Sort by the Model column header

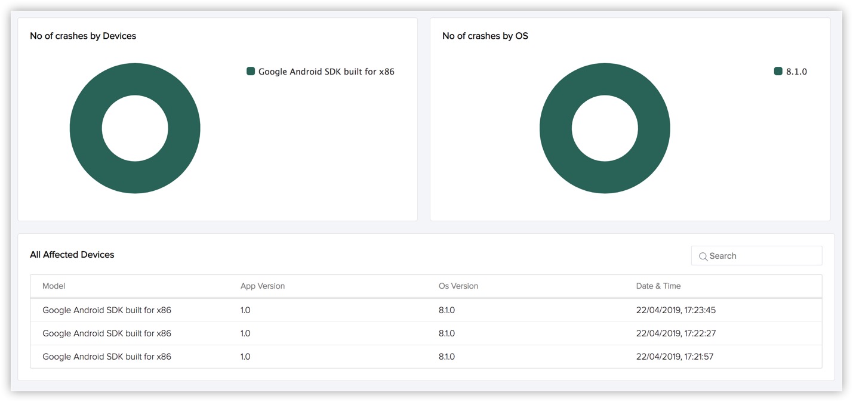click(x=54, y=286)
